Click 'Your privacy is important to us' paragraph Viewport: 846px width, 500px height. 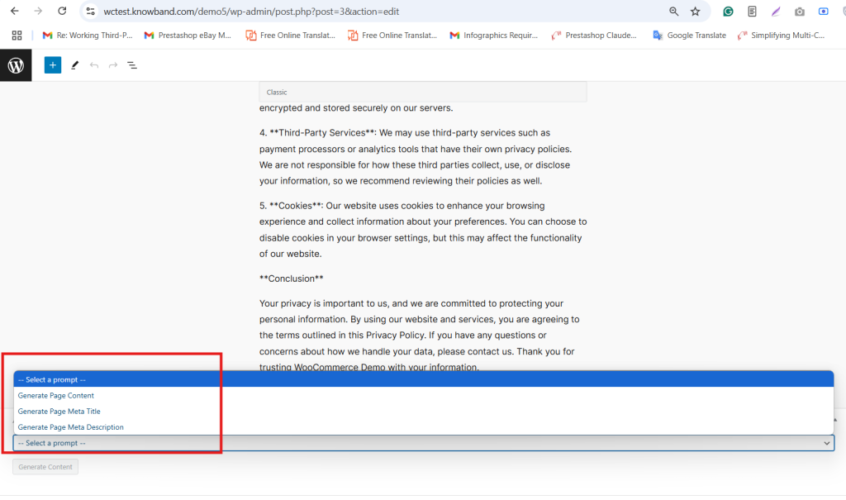[420, 336]
